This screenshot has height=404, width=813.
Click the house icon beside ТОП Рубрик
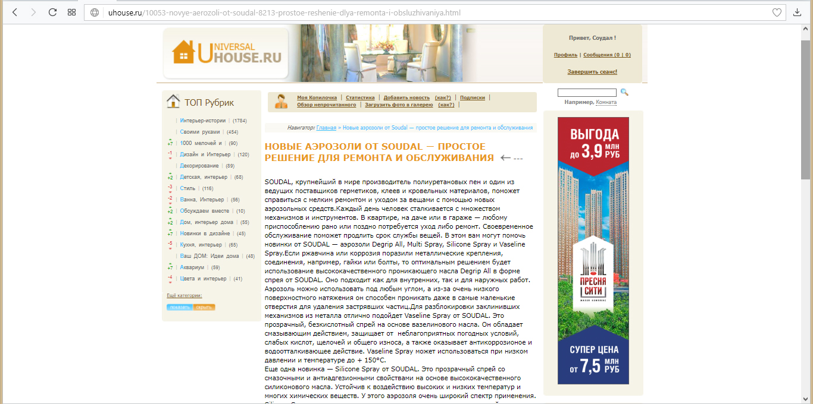point(173,102)
